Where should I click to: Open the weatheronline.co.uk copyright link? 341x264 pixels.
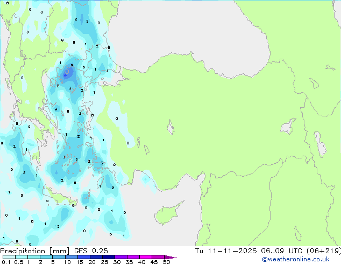point(296,259)
